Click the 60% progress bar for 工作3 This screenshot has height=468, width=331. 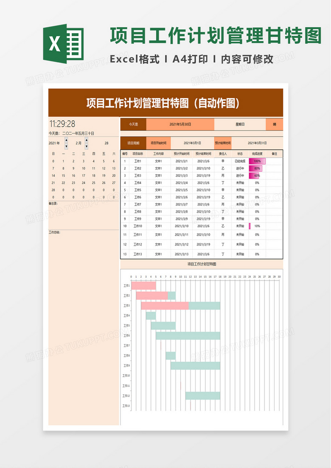tap(254, 175)
